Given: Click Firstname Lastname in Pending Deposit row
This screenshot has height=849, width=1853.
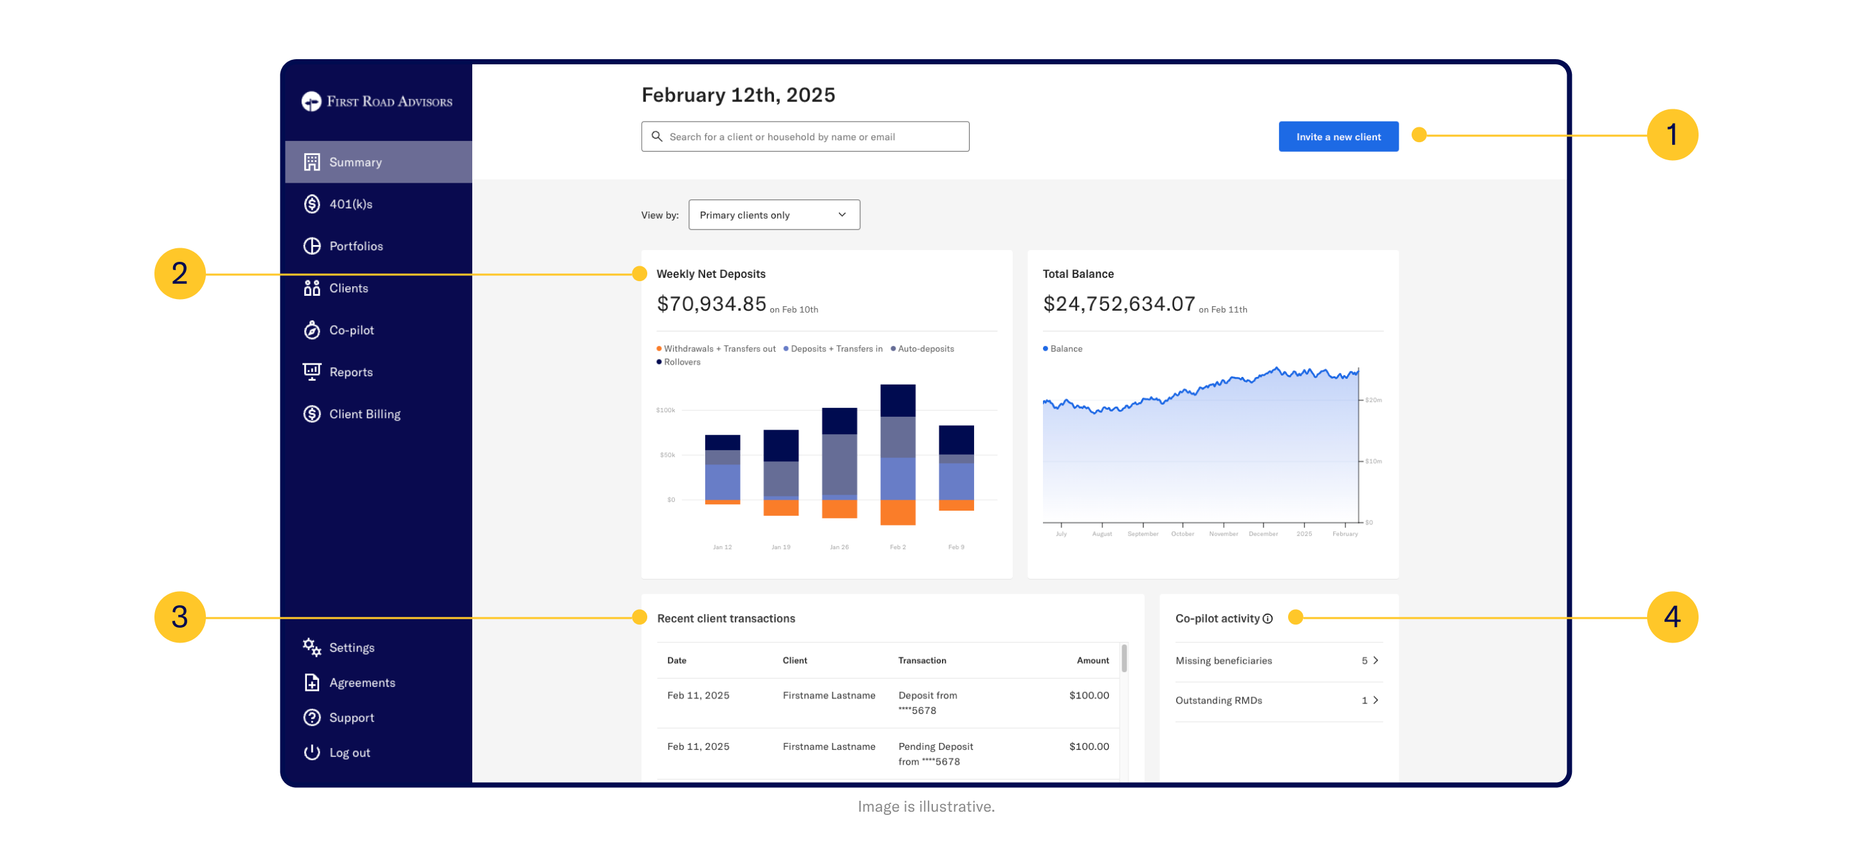Looking at the screenshot, I should (x=829, y=746).
